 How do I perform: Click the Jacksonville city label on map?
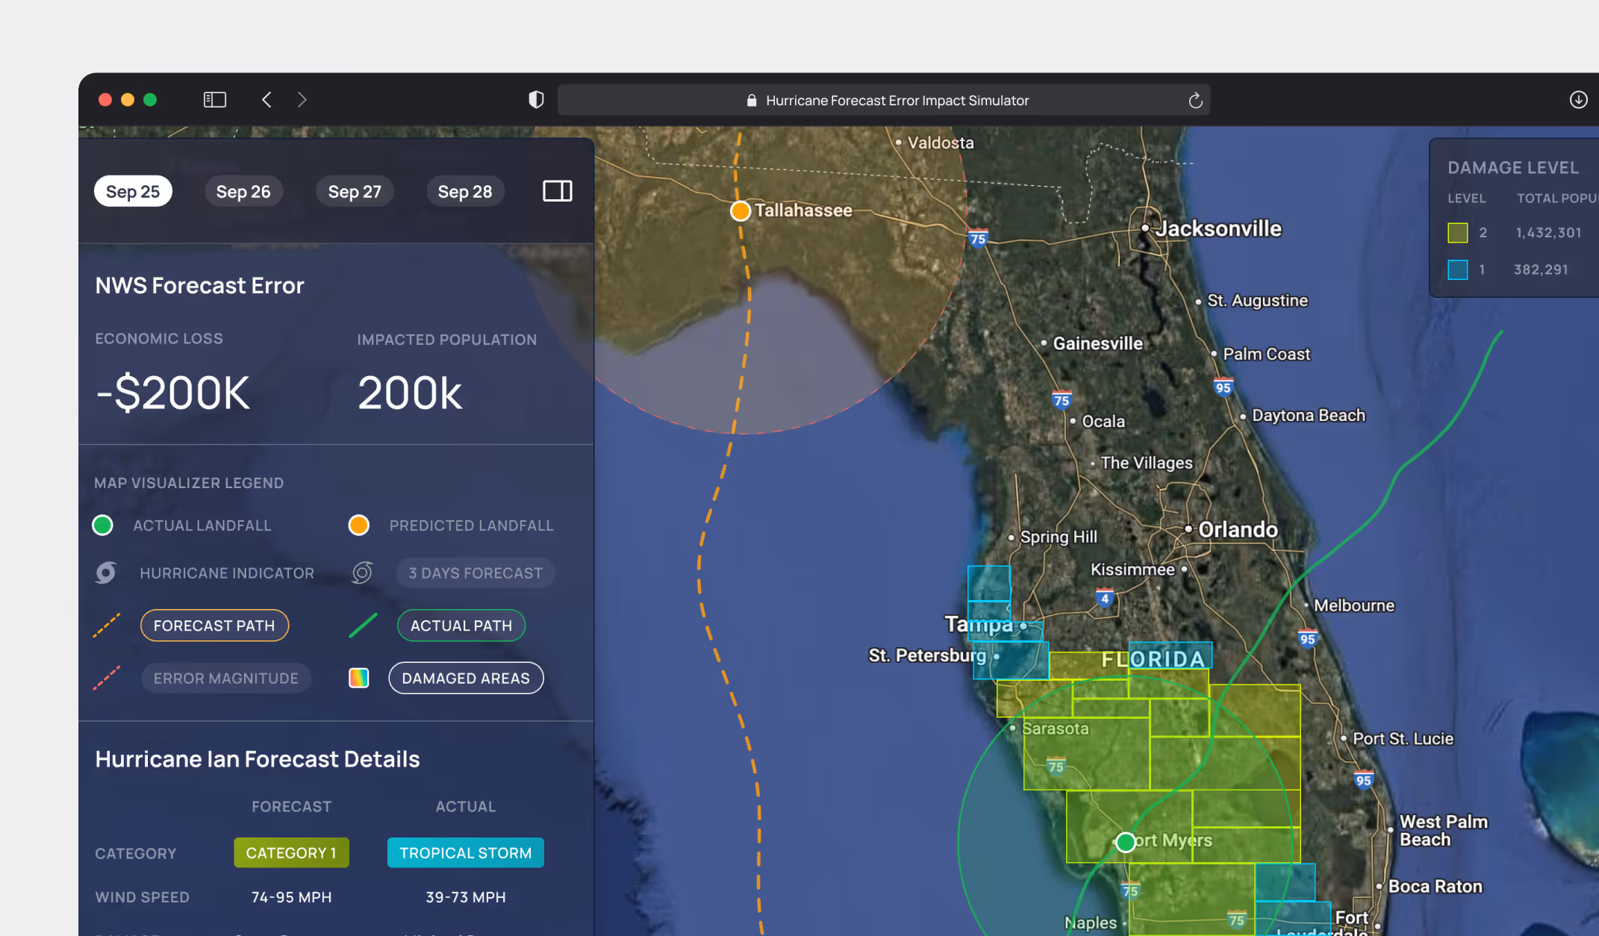point(1218,228)
